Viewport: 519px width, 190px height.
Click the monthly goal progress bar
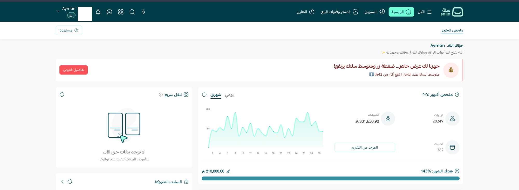330,178
